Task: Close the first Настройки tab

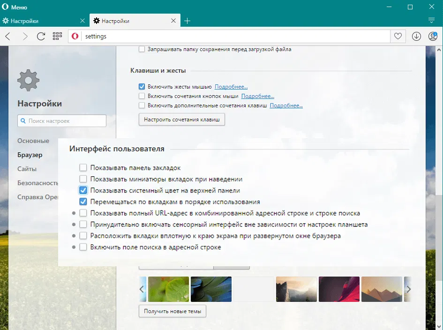Action: coord(82,21)
